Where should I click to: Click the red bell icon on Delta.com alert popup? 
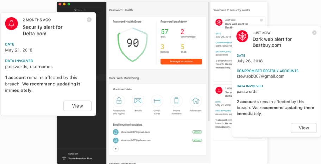point(12,24)
